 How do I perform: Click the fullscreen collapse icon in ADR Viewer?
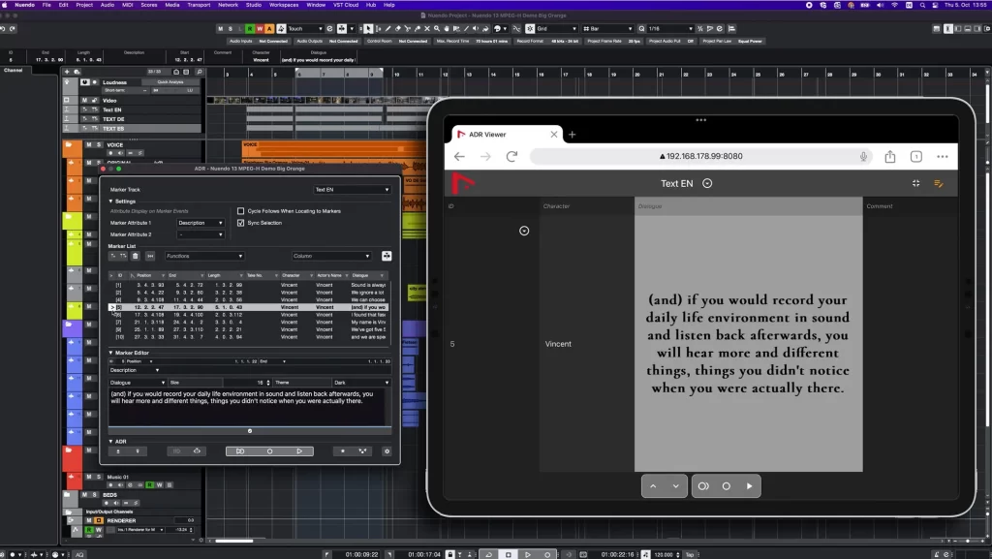(916, 183)
